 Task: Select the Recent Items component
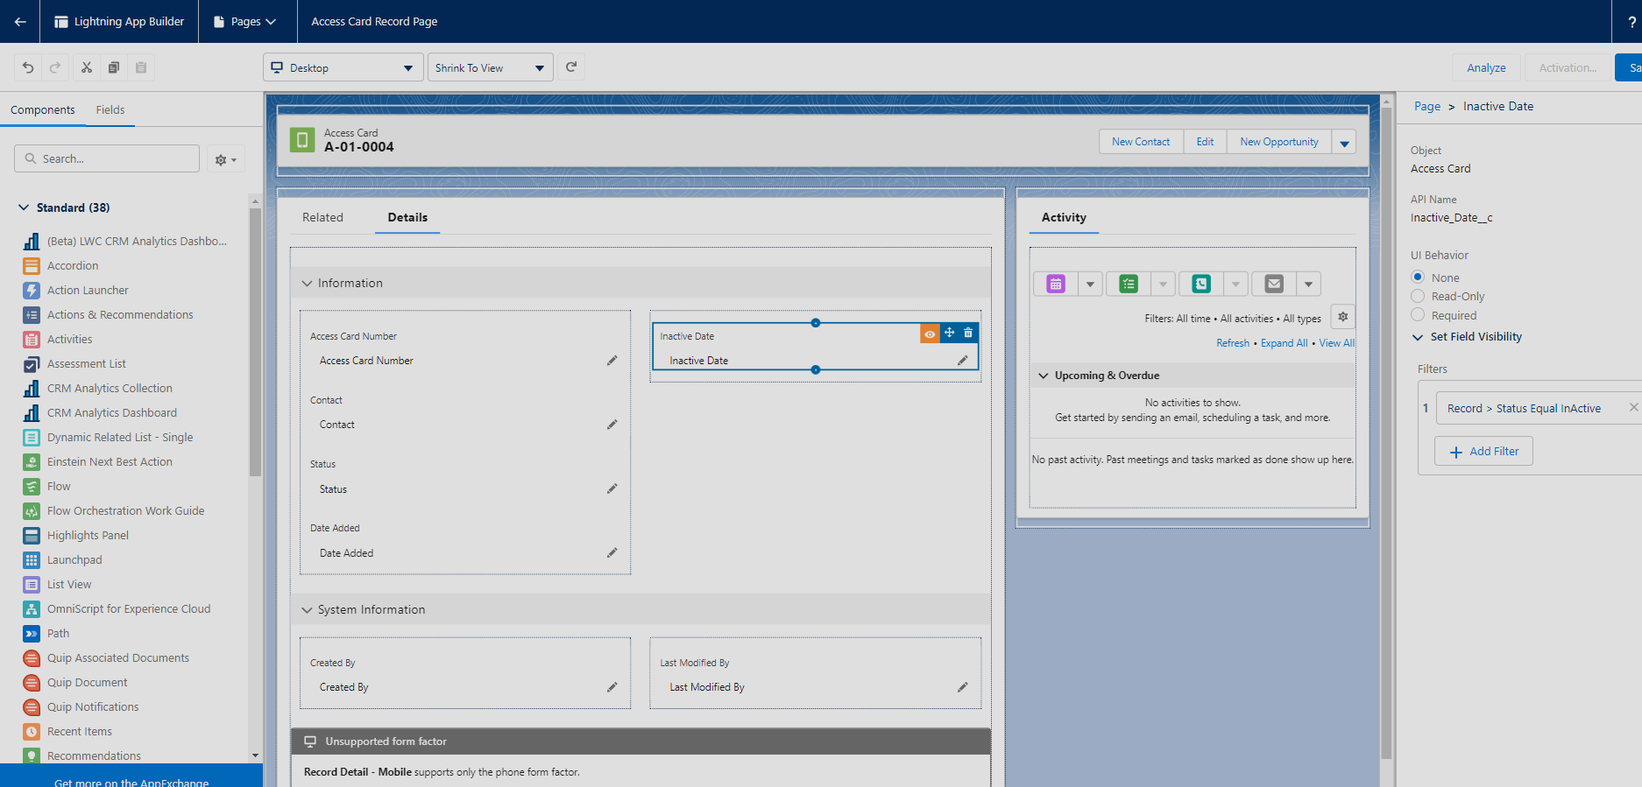point(80,731)
